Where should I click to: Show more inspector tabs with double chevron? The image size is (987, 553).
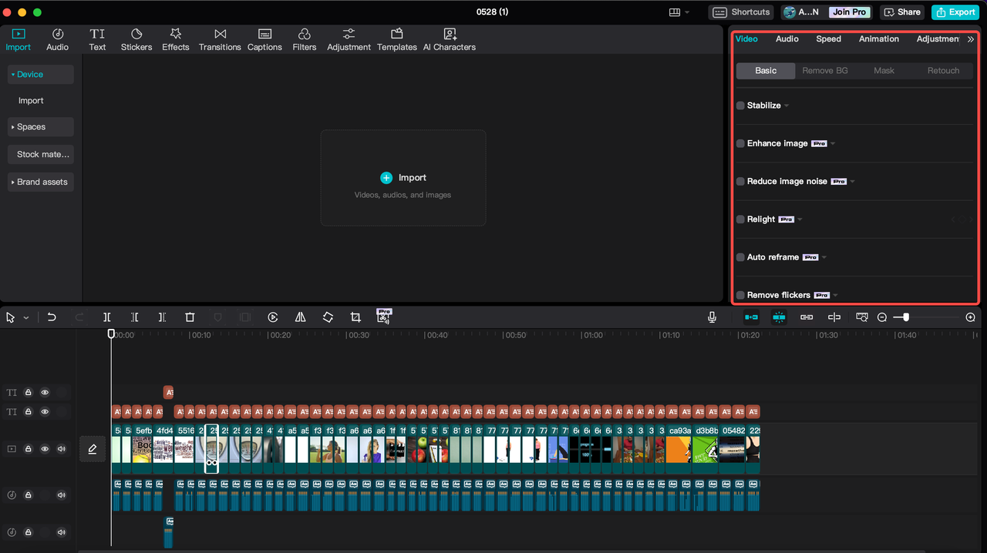970,39
